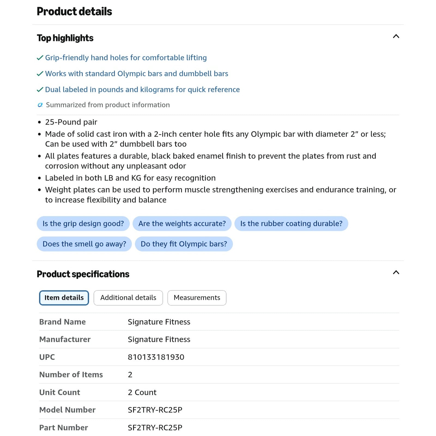The height and width of the screenshot is (436, 436).
Task: Click the Product specifications heading
Action: click(83, 274)
